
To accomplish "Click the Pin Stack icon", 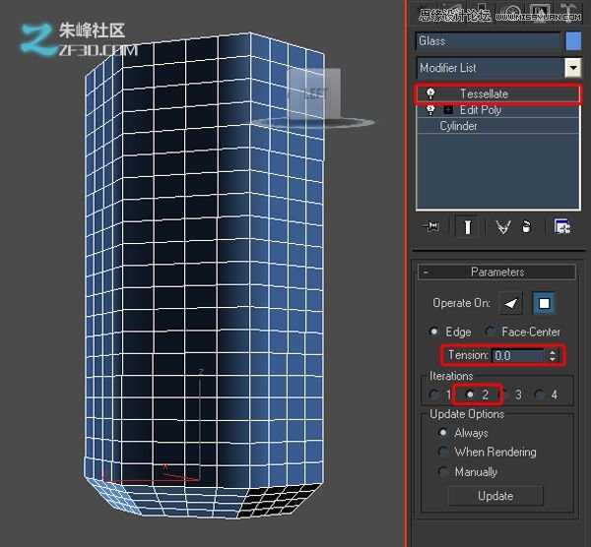I will click(x=430, y=226).
